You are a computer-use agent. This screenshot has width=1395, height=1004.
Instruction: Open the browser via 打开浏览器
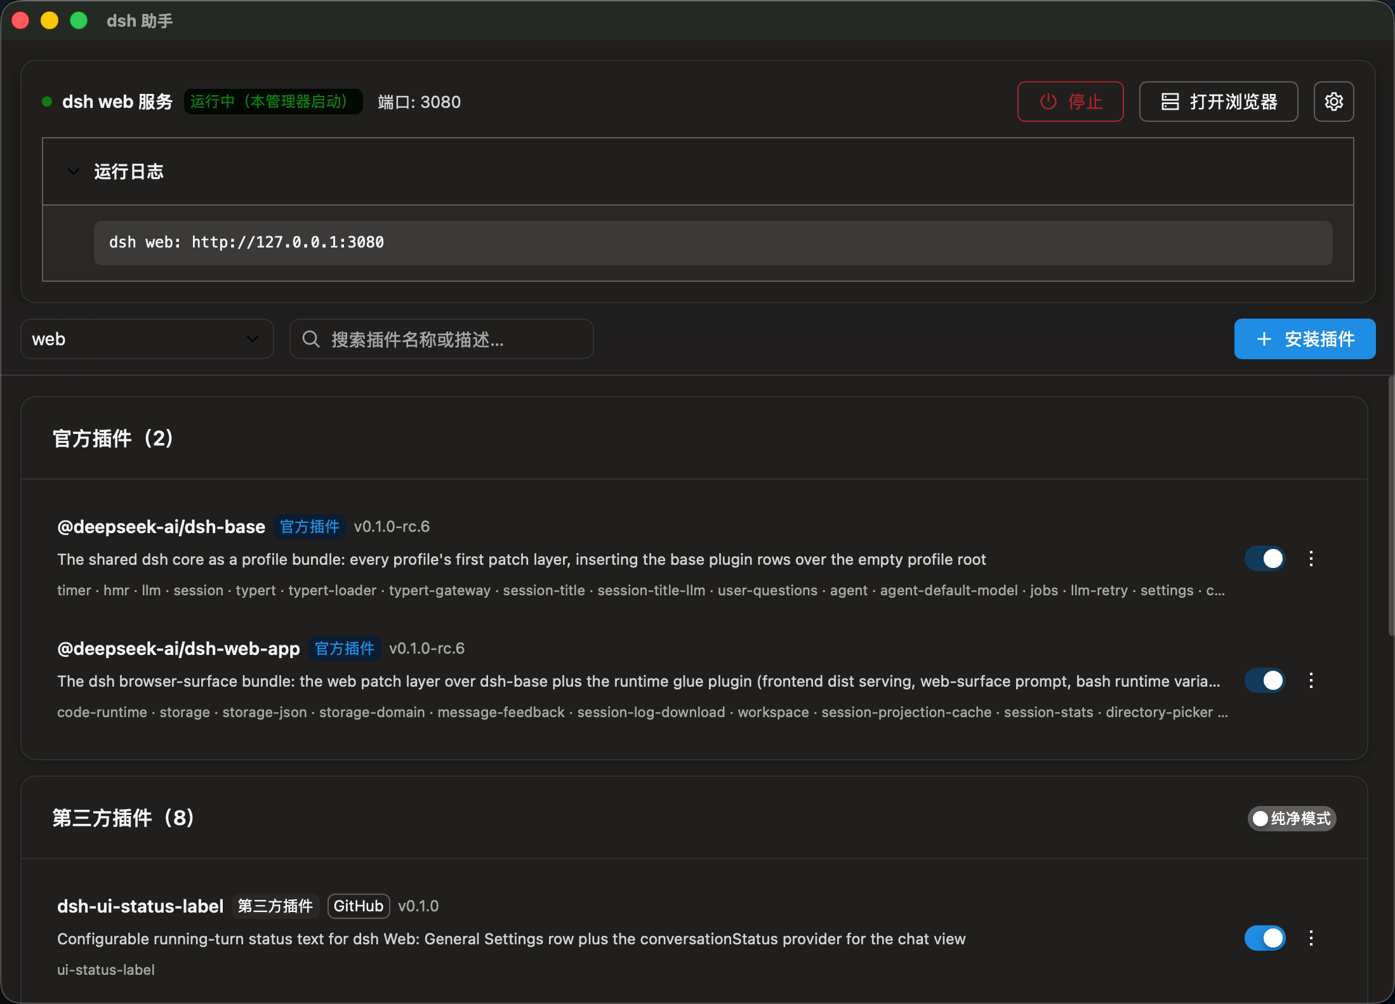click(1219, 102)
